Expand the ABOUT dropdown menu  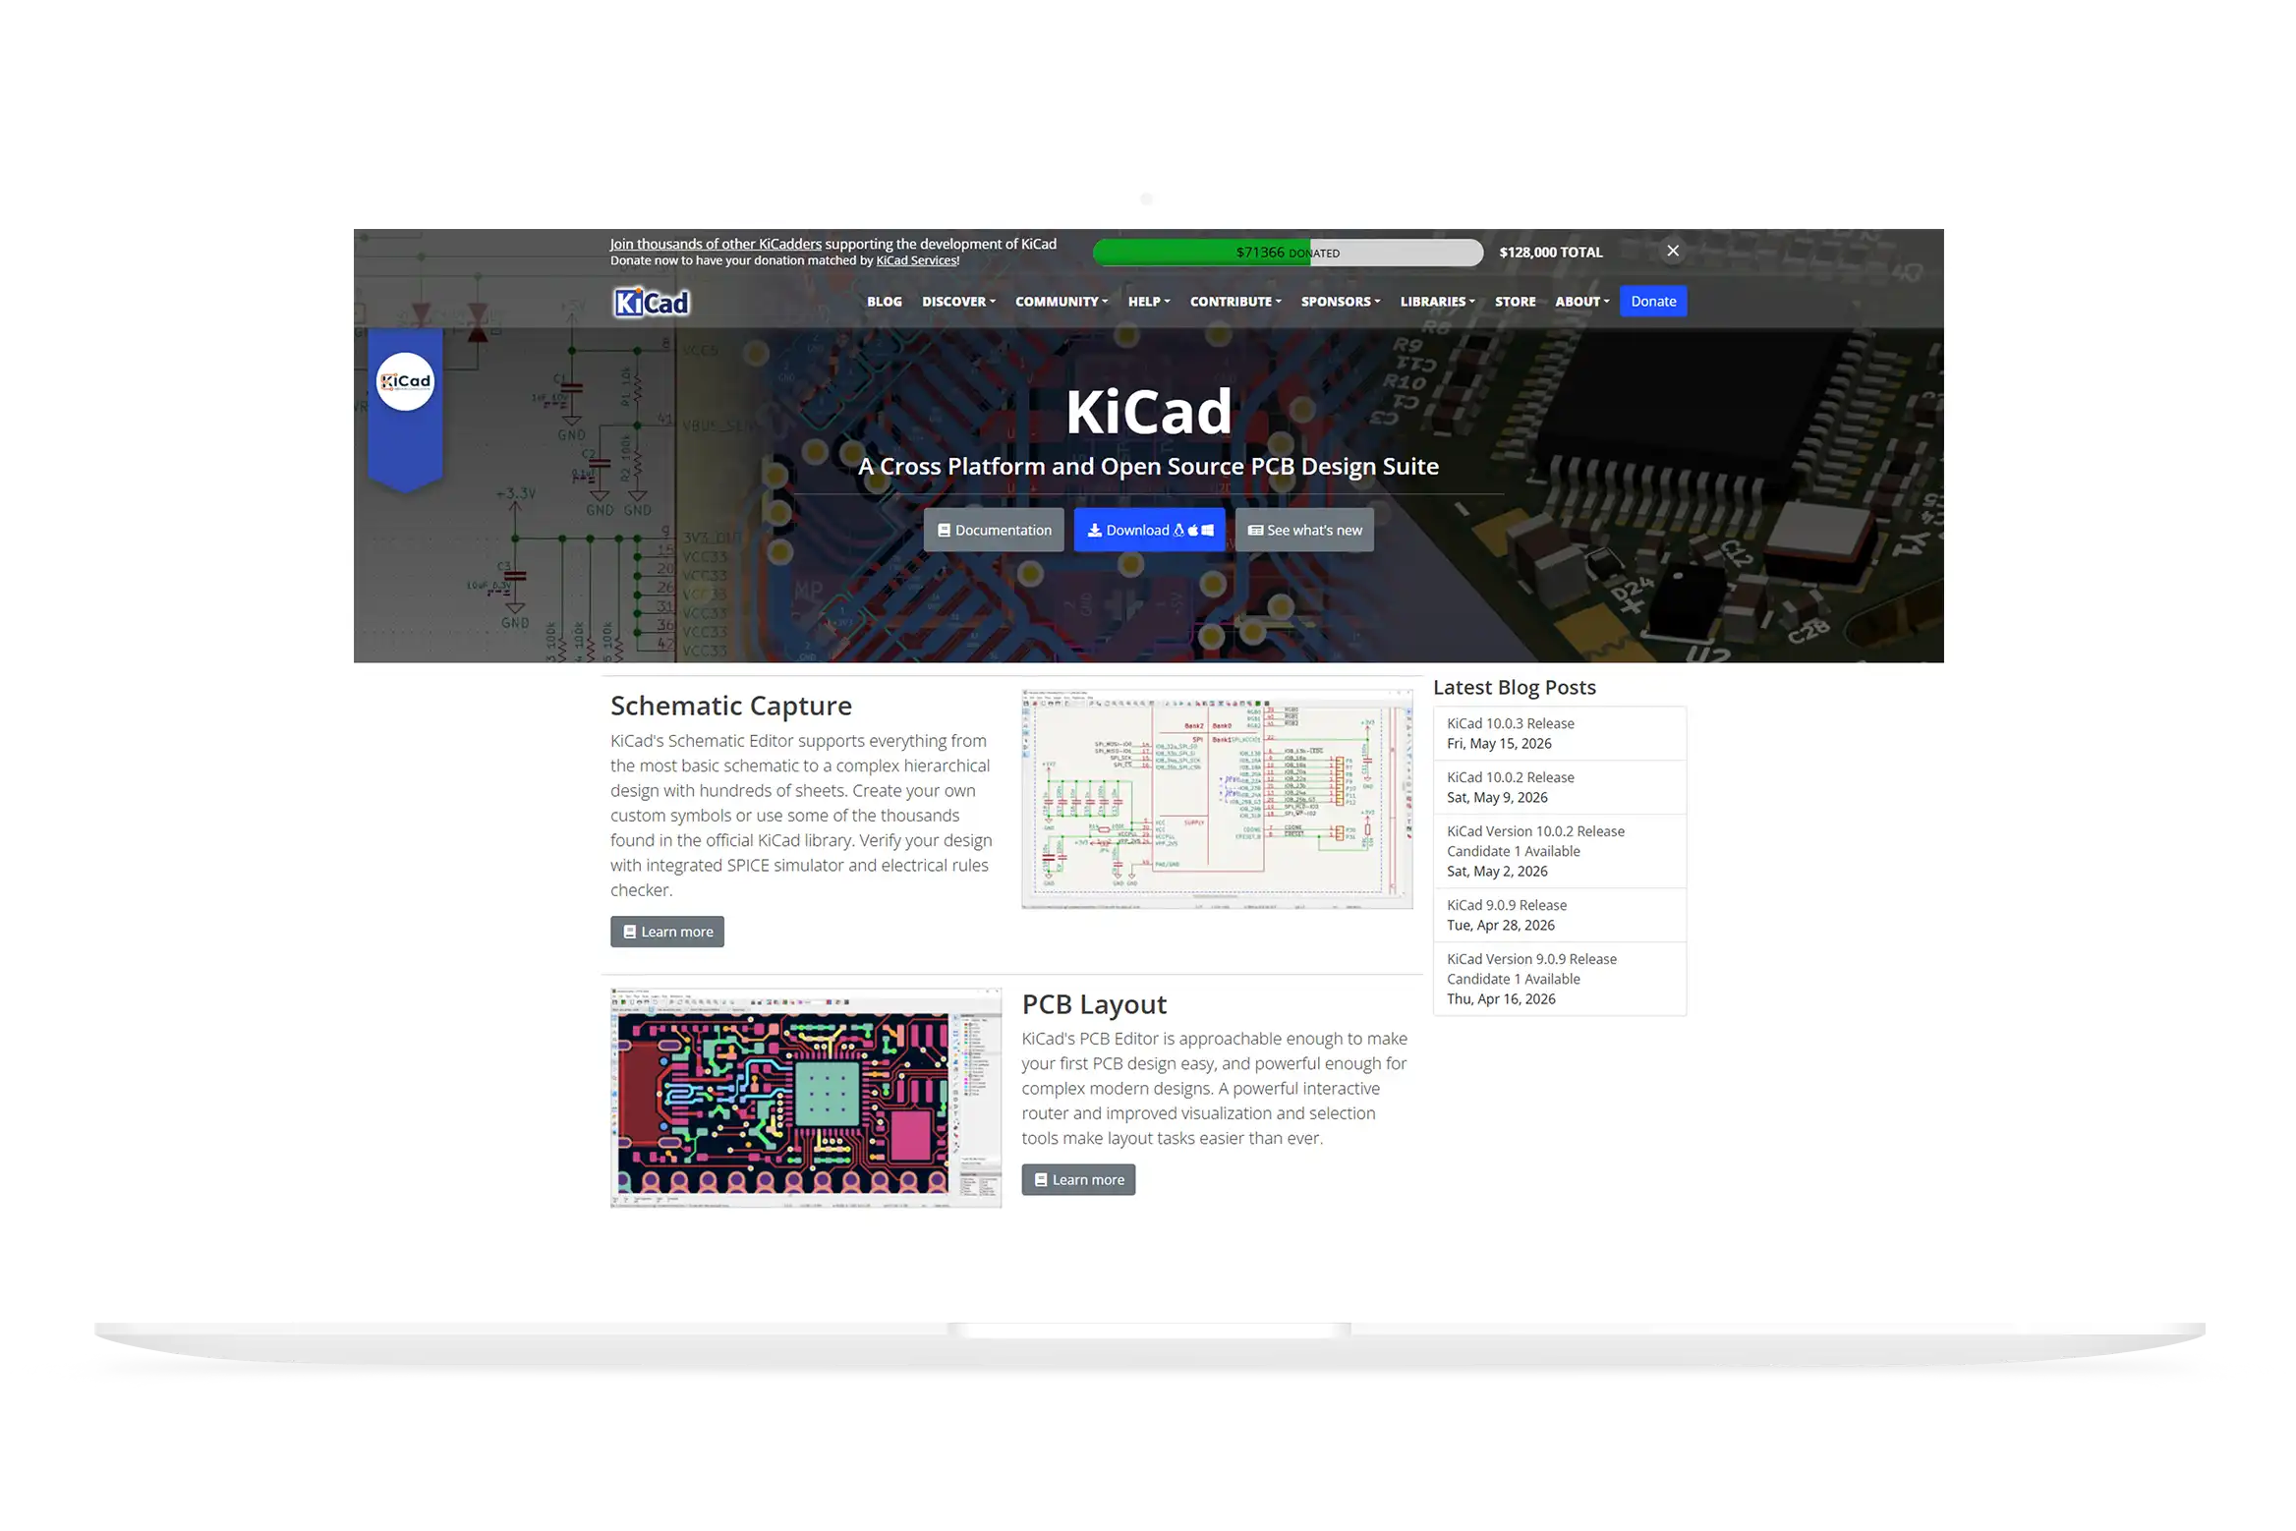click(x=1581, y=302)
